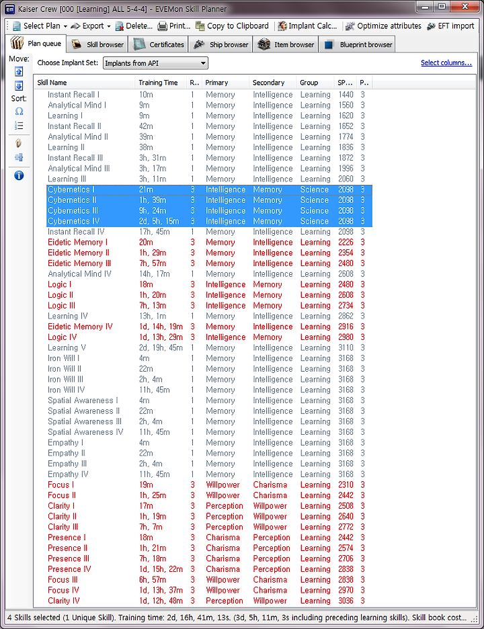Screen dimensions: 484x629
Task: Click the 2d, 19h, 45m training time
Action: click(x=161, y=348)
